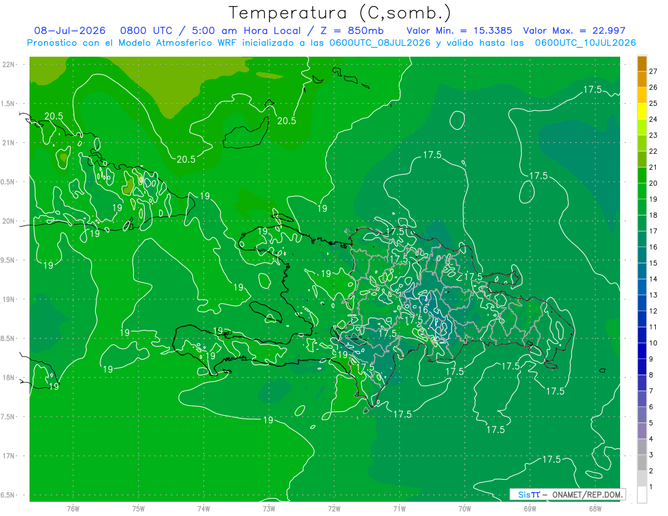
Task: Click the legend value "1"
Action: coord(651,487)
